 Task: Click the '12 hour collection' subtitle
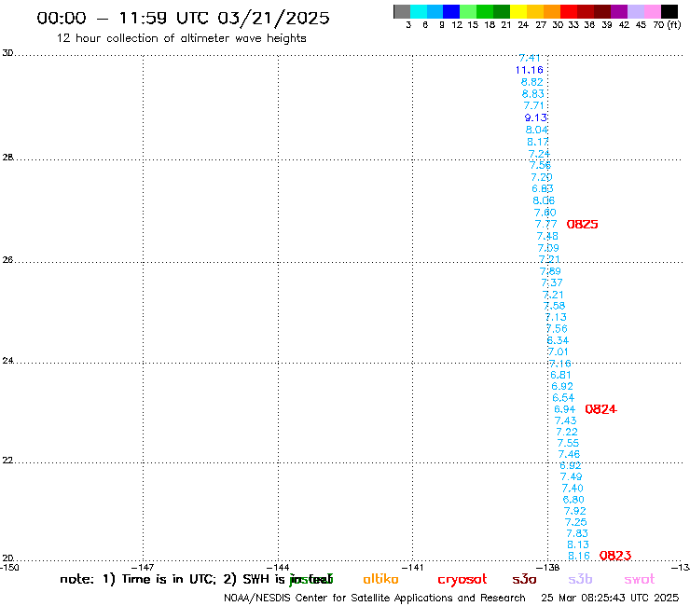(181, 38)
